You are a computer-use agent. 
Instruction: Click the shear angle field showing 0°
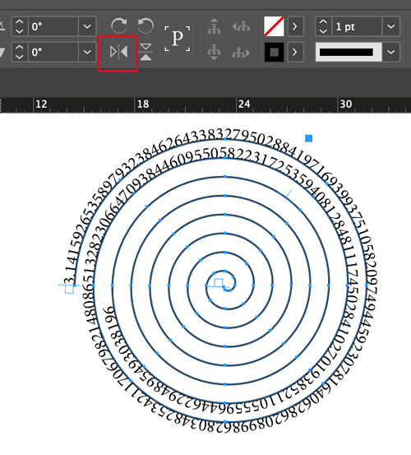click(53, 52)
